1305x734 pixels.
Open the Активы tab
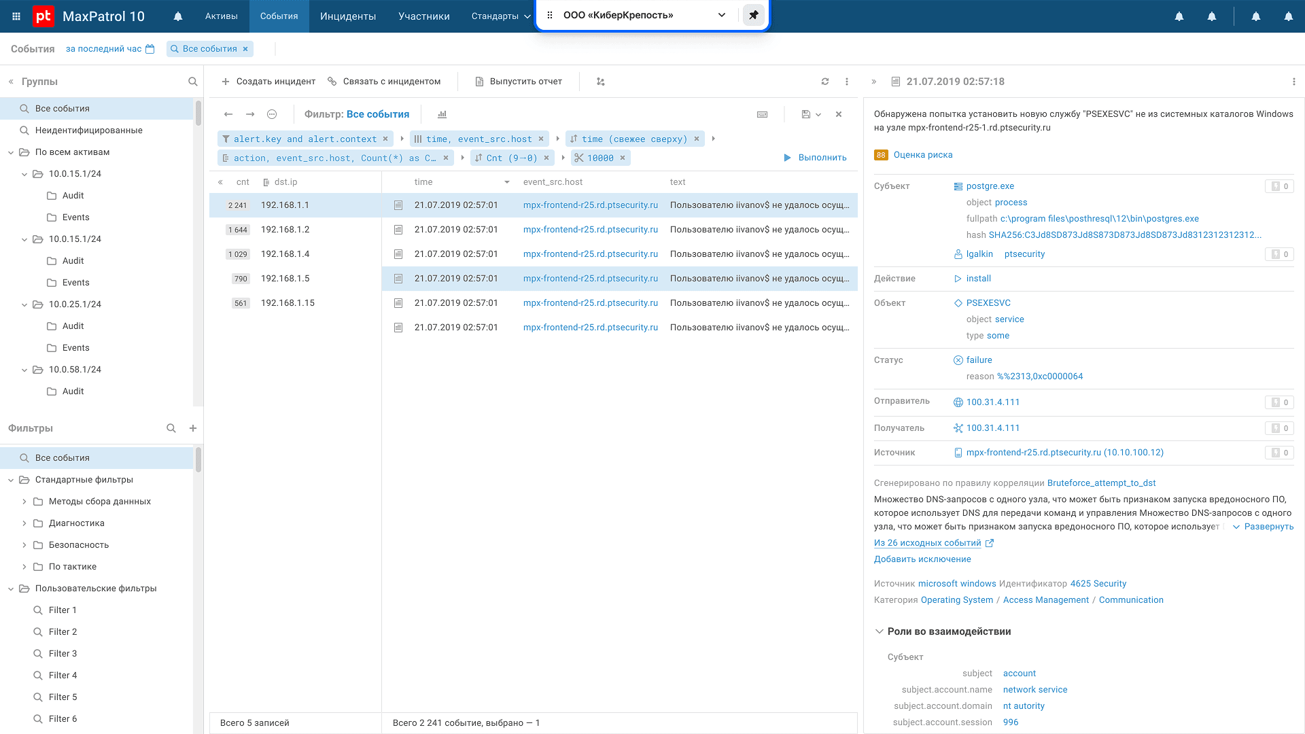coord(222,16)
